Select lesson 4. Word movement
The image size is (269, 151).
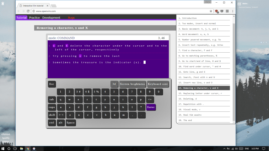(204, 34)
